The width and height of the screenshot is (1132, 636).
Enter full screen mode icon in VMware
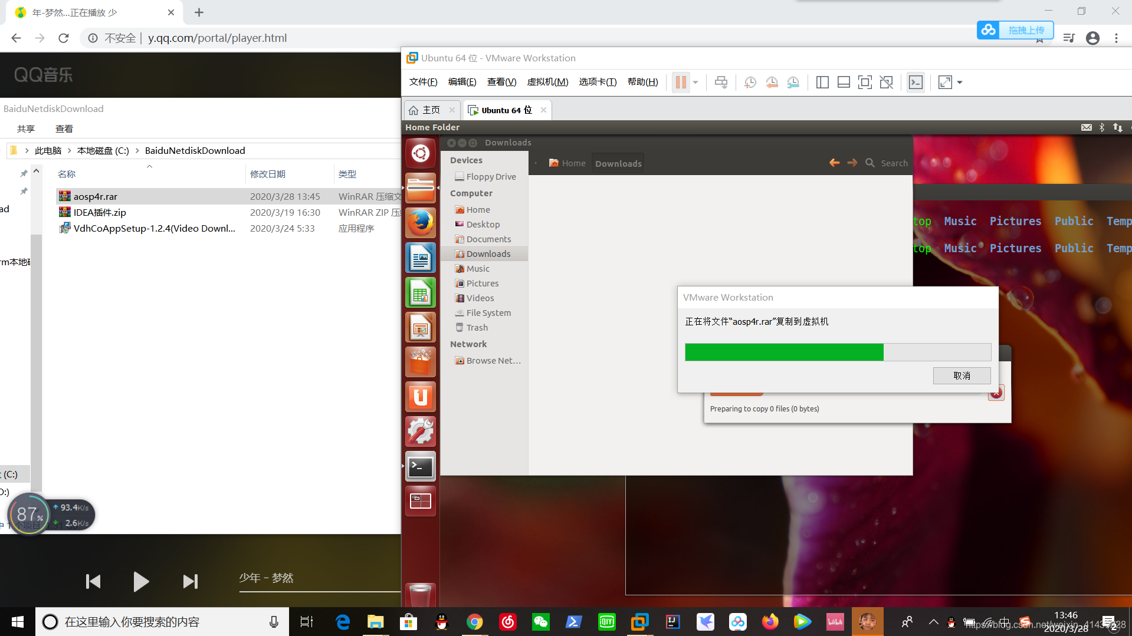tap(865, 82)
